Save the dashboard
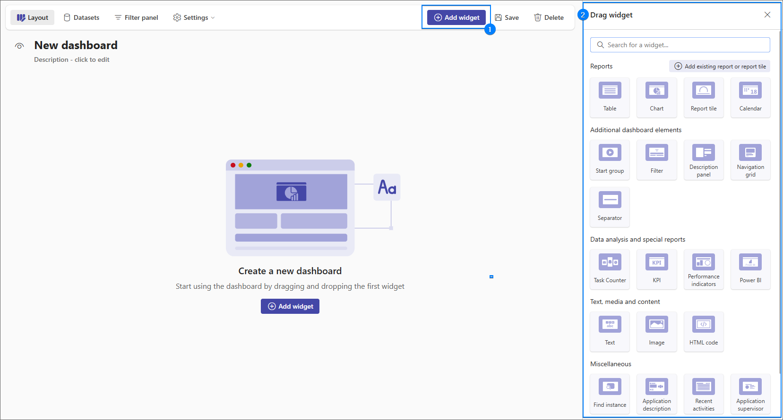 [507, 17]
